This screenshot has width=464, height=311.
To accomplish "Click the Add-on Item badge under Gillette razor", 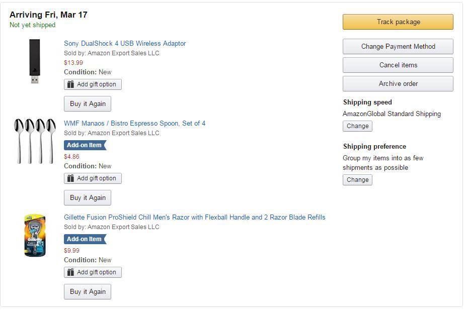I will tap(85, 239).
